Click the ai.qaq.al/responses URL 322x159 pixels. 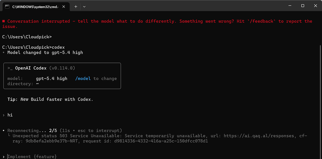point(259,136)
